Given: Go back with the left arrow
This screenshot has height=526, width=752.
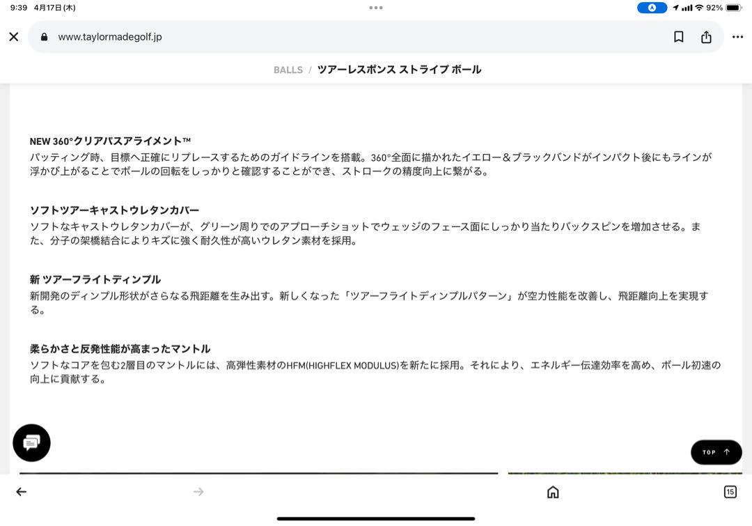Looking at the screenshot, I should pyautogui.click(x=21, y=491).
